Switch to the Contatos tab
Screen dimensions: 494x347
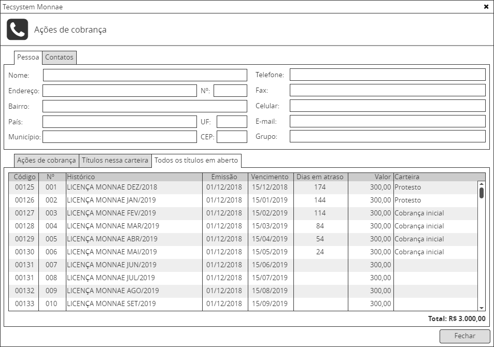(x=59, y=57)
